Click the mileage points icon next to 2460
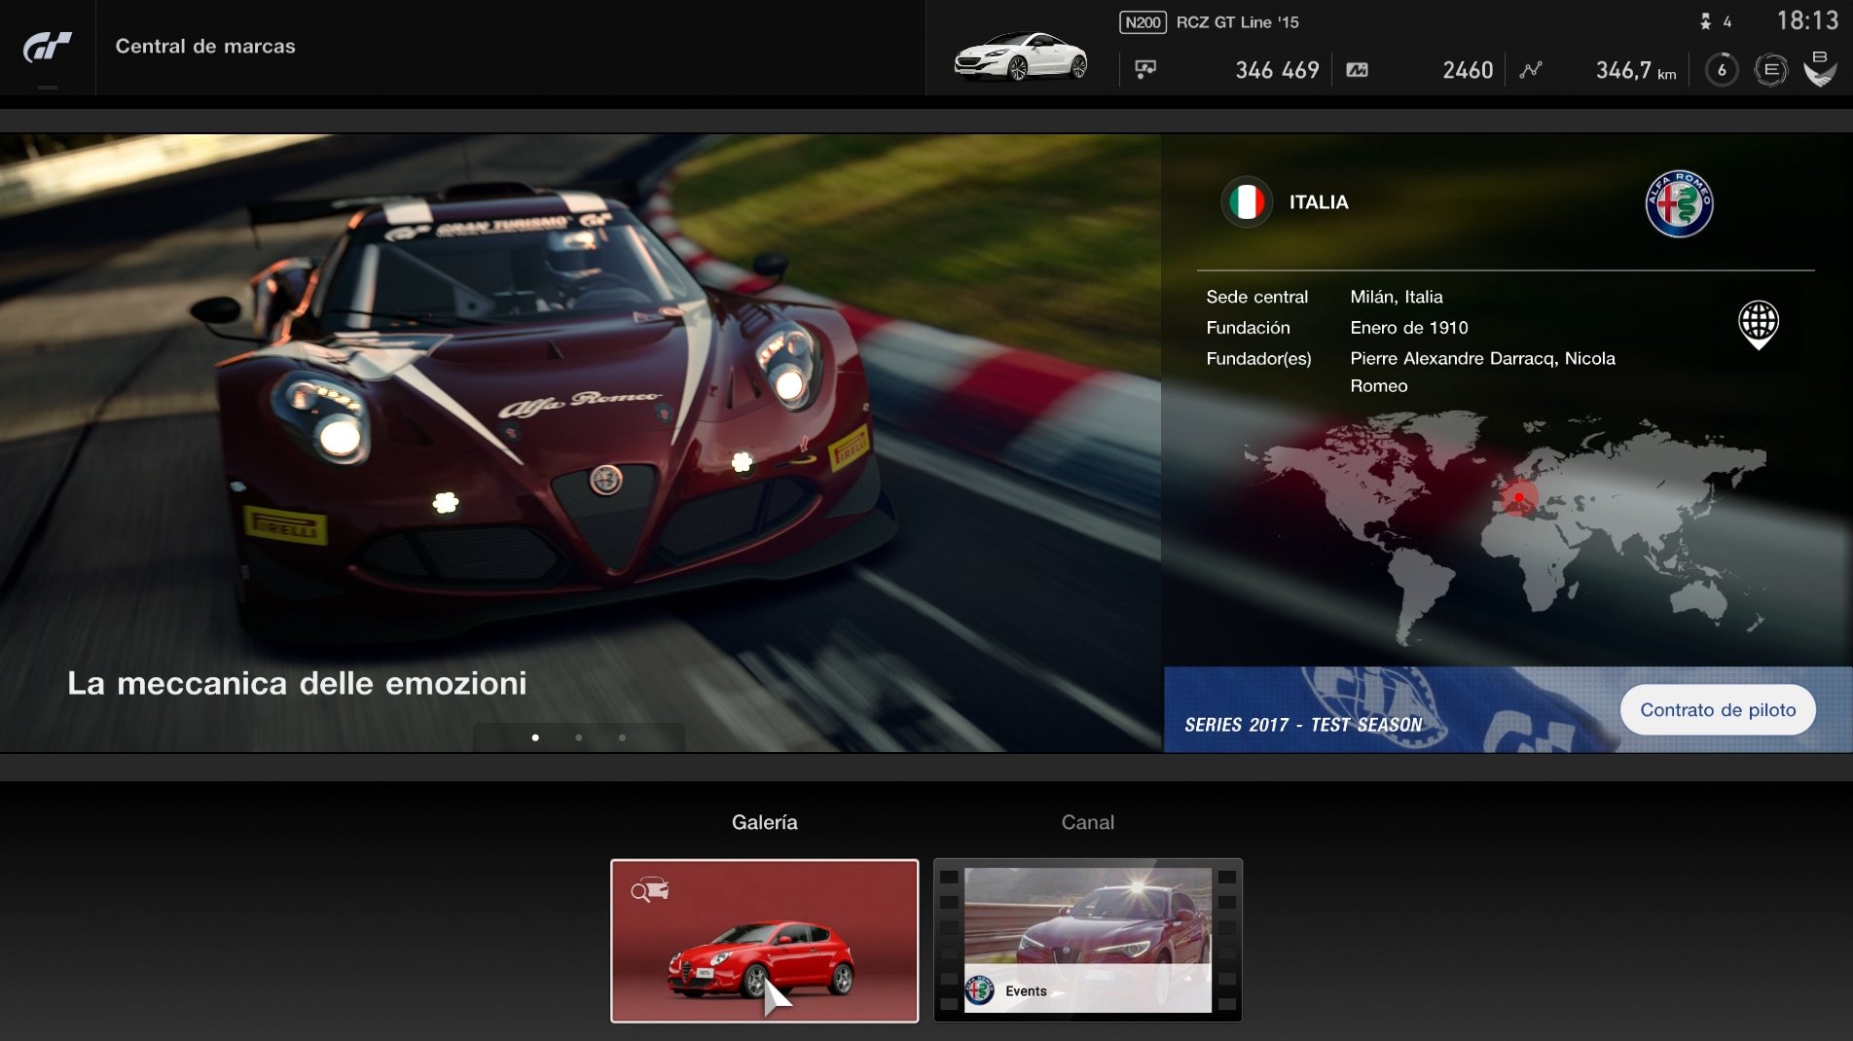 tap(1359, 69)
